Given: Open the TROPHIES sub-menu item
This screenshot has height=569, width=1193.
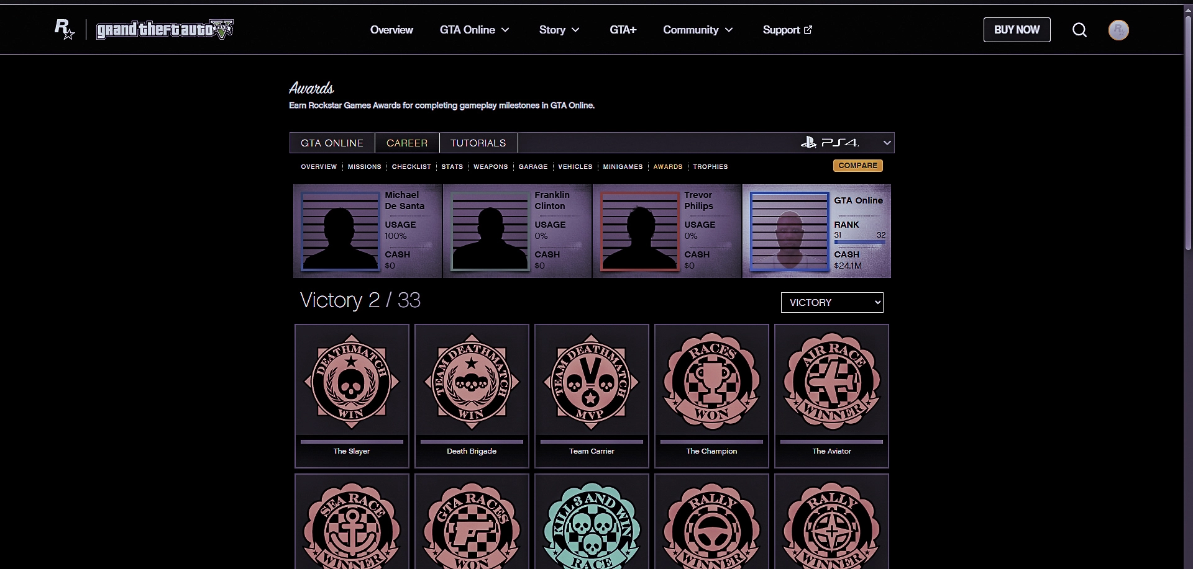Looking at the screenshot, I should click(x=710, y=167).
